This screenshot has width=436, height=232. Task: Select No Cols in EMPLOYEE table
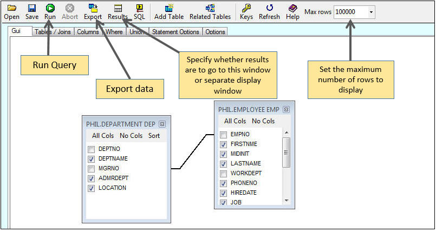coord(263,121)
